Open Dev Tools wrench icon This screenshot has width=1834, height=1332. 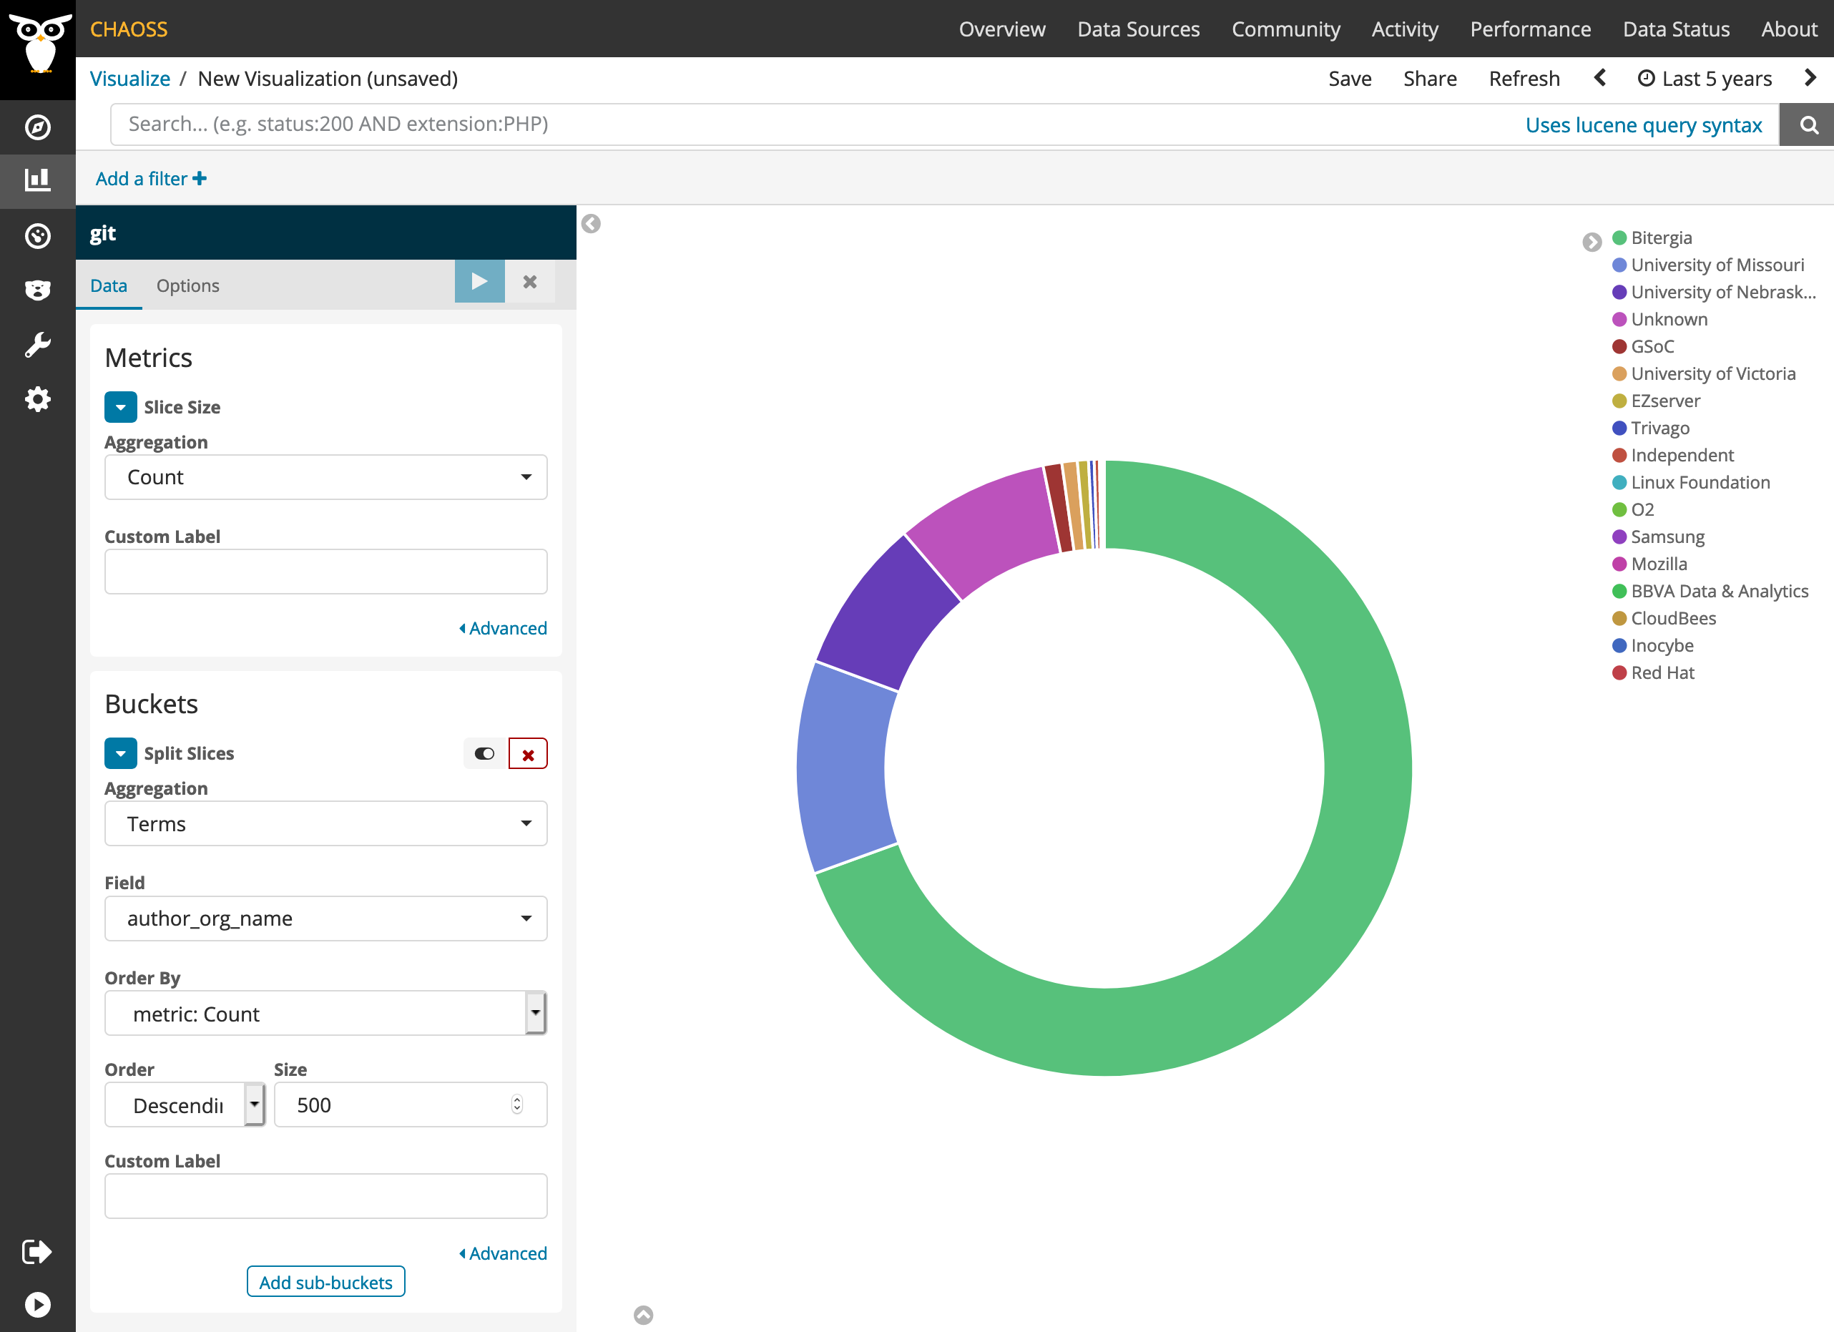click(37, 345)
